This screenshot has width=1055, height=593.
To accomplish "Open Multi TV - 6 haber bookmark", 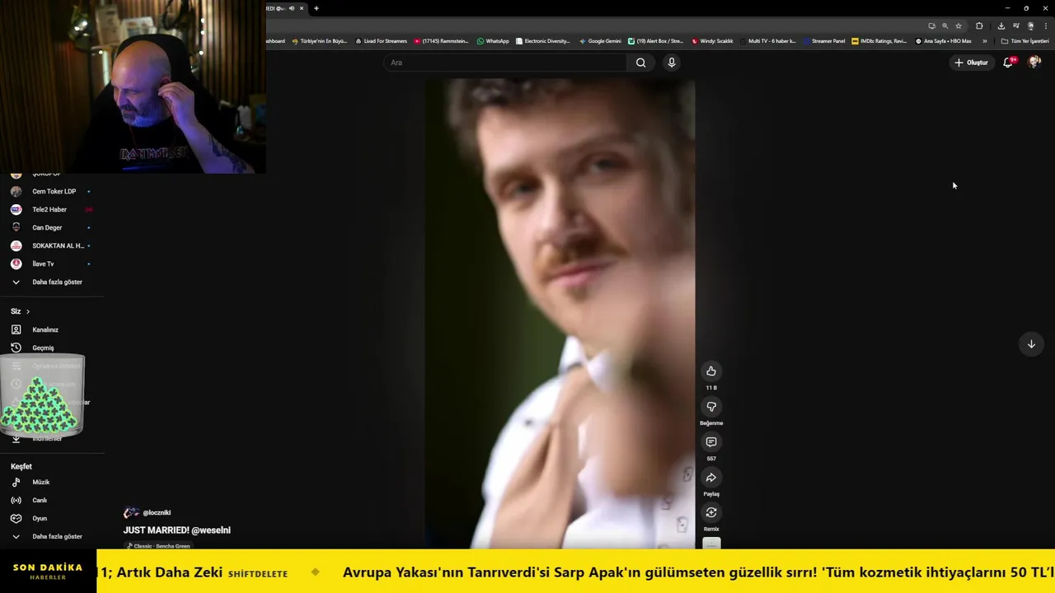I will [x=768, y=41].
